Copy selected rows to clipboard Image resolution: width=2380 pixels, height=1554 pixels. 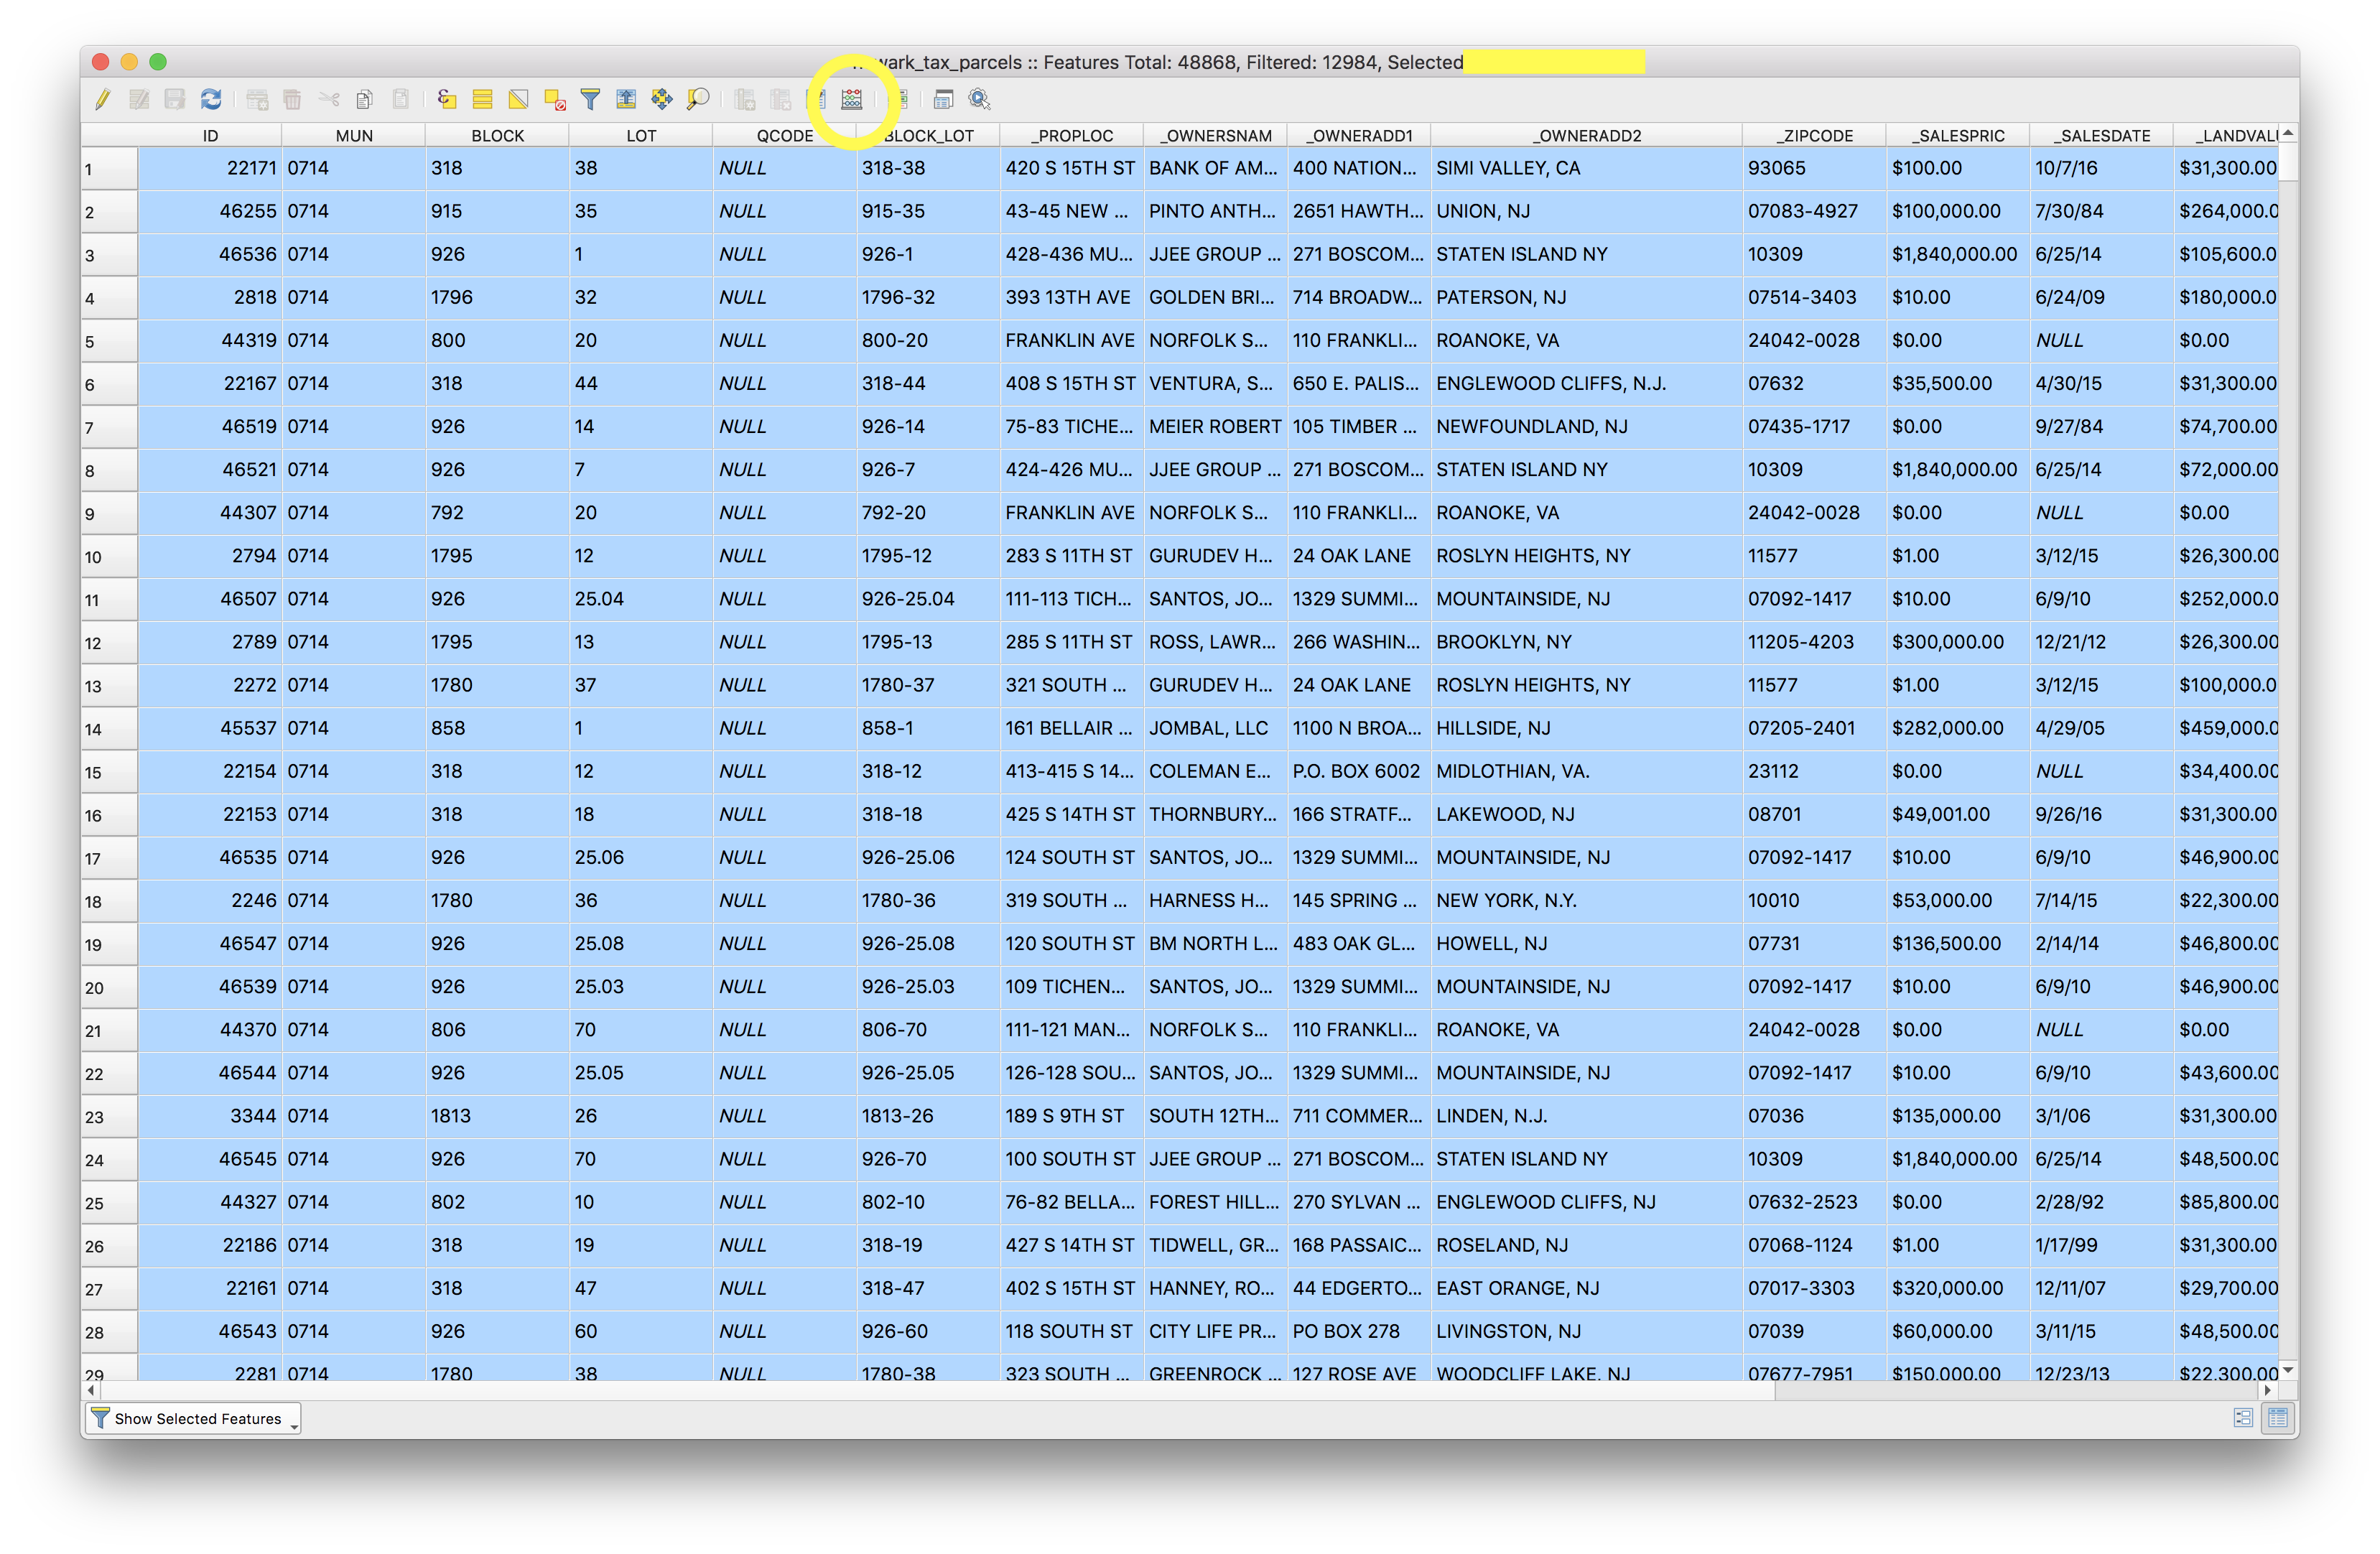[x=365, y=99]
